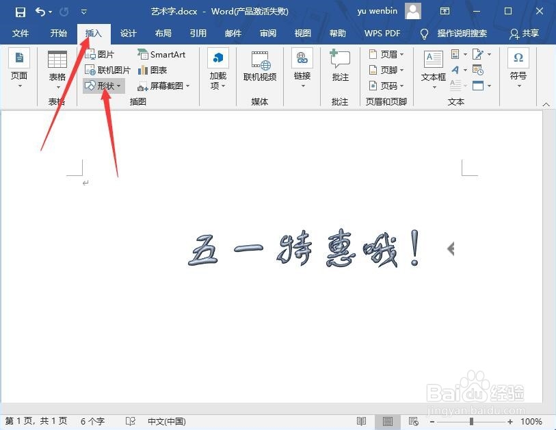The height and width of the screenshot is (430, 556).
Task: Click the 共享 share button
Action: (x=530, y=33)
